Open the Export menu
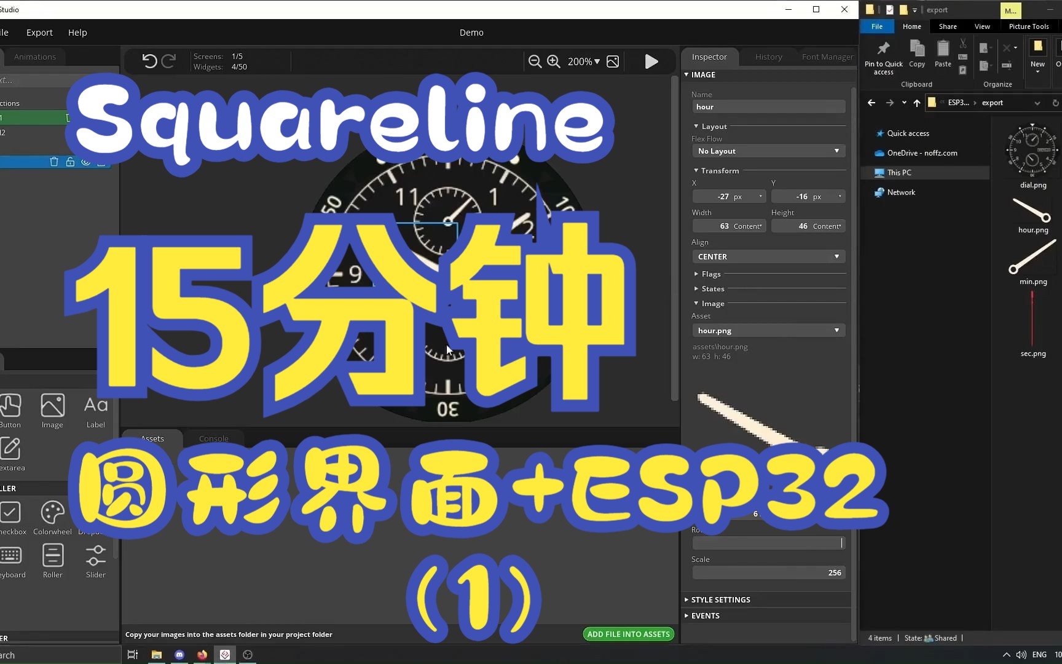Image resolution: width=1062 pixels, height=664 pixels. (39, 33)
